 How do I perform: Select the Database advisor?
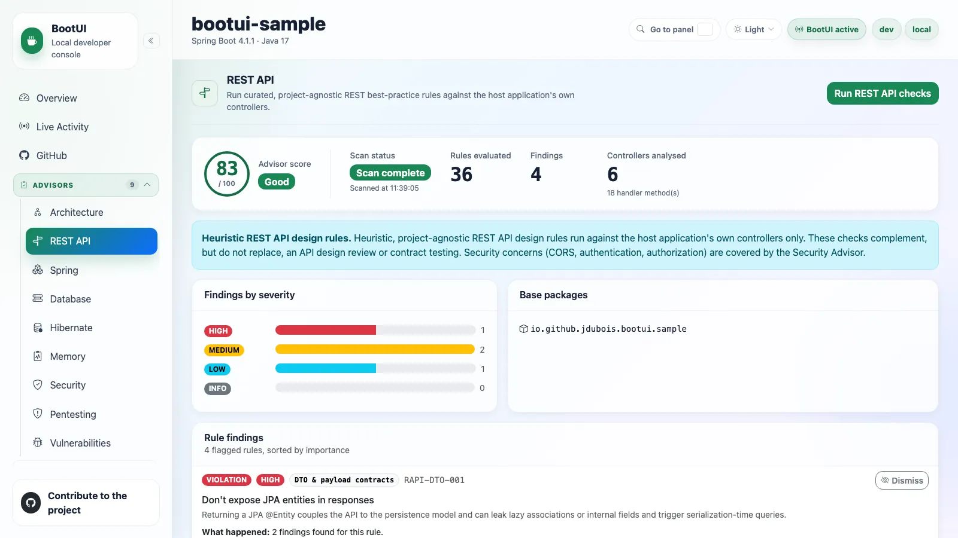92,299
